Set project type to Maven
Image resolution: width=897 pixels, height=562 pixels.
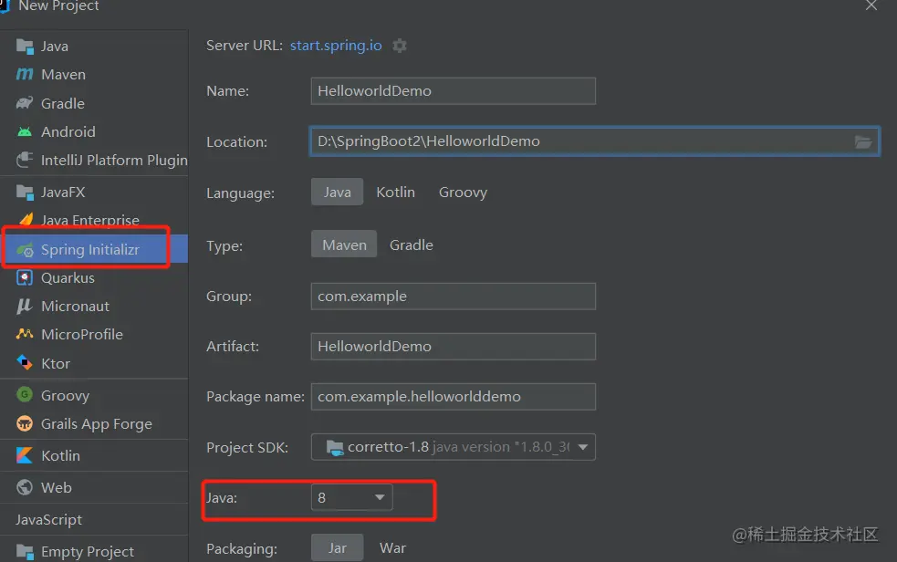(x=344, y=245)
